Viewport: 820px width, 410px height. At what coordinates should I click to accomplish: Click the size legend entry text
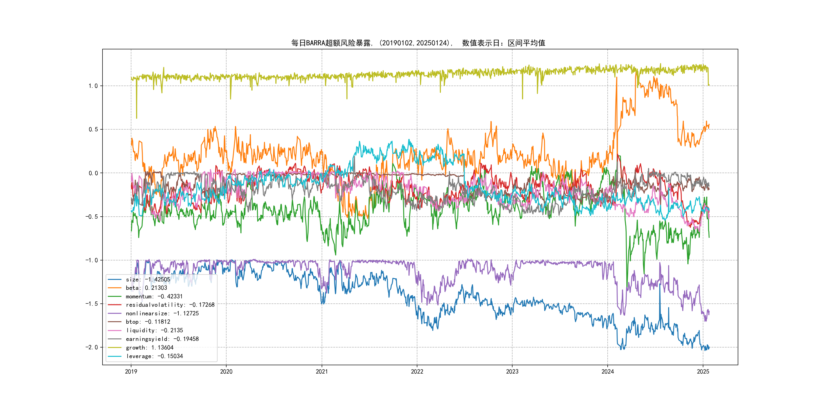pos(148,279)
